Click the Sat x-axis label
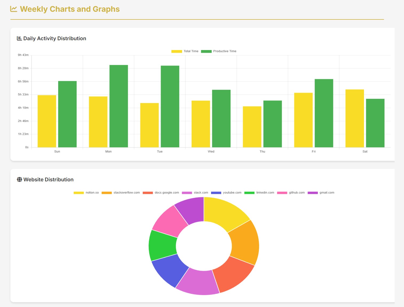Screen dimensions: 404x307 tap(365, 152)
